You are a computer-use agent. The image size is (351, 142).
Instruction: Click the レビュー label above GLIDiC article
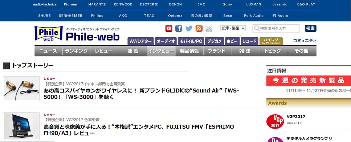[49, 79]
